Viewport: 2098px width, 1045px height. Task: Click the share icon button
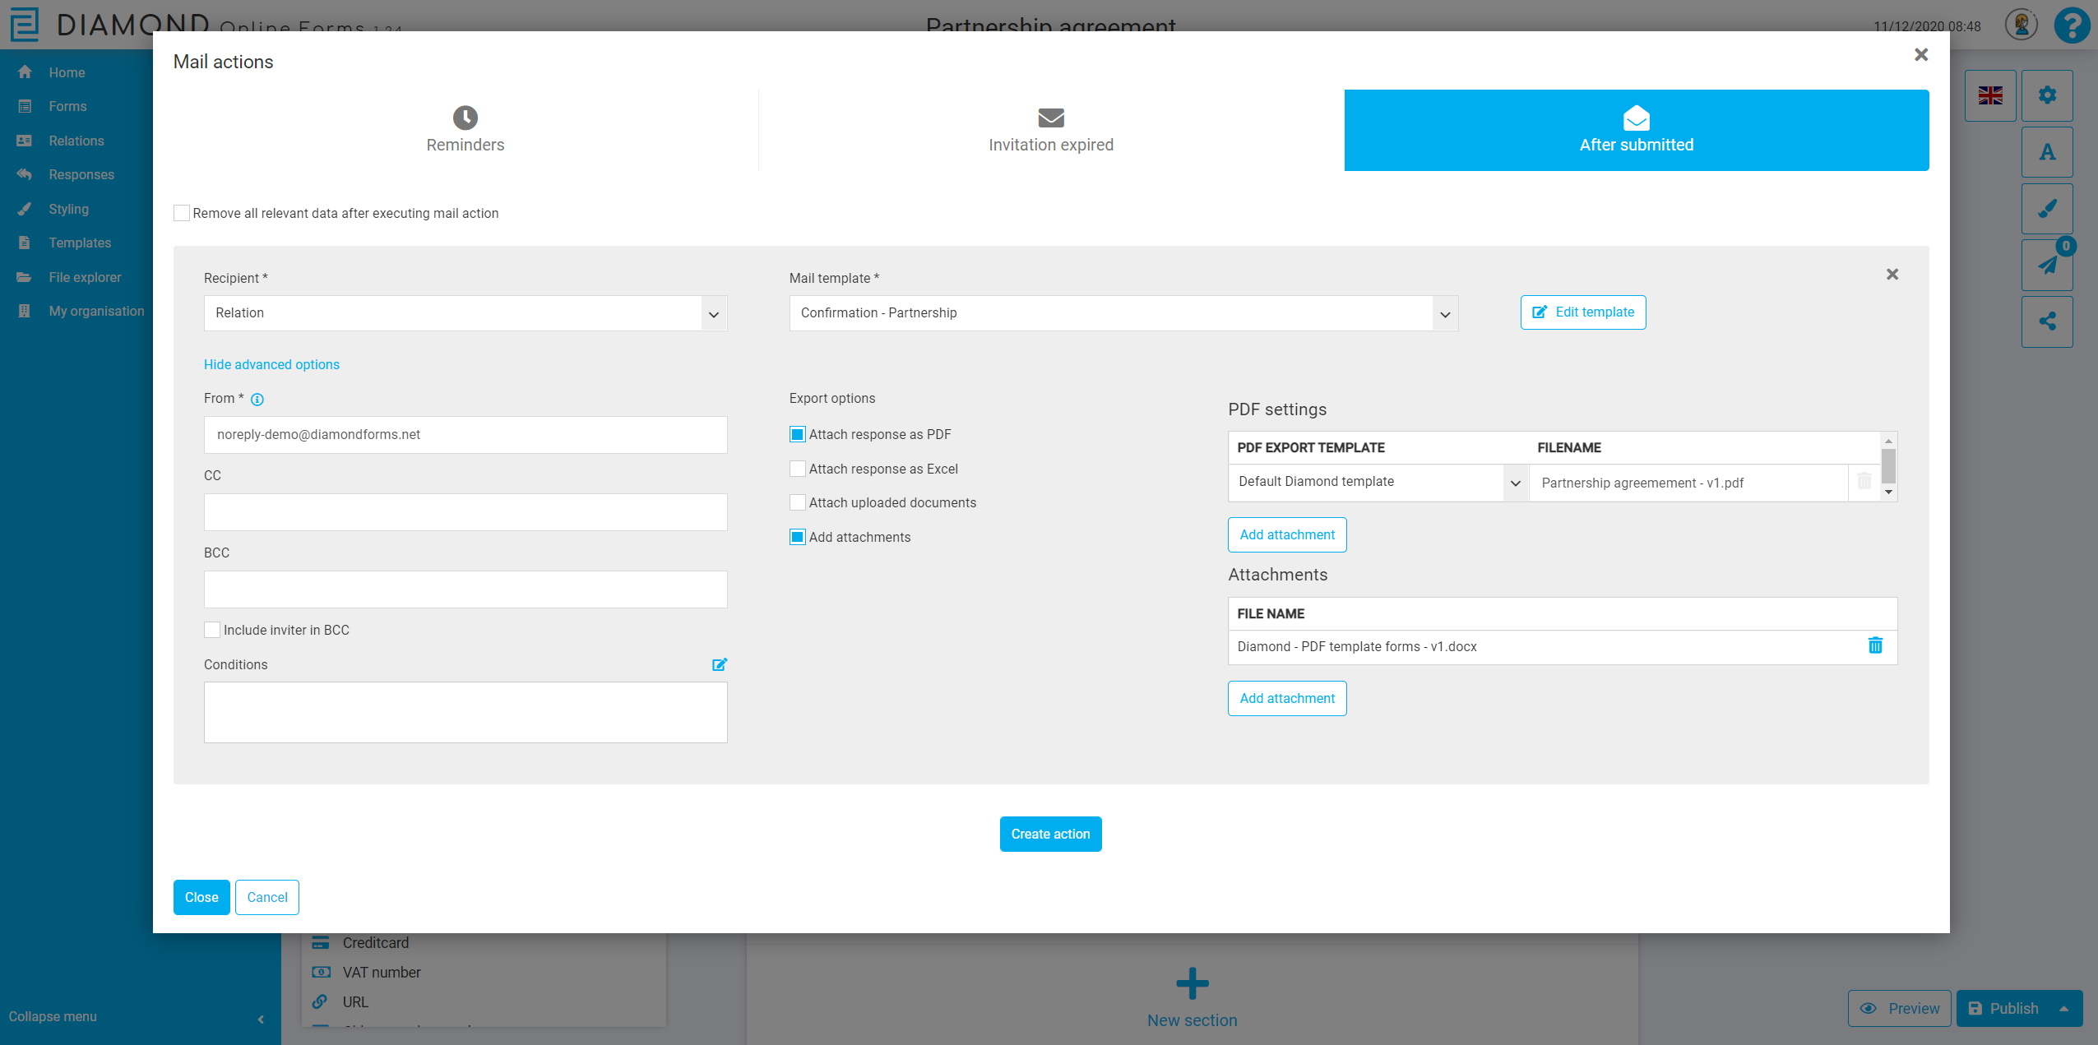(2046, 321)
